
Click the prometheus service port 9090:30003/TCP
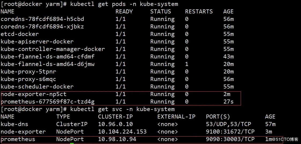[x=230, y=139]
